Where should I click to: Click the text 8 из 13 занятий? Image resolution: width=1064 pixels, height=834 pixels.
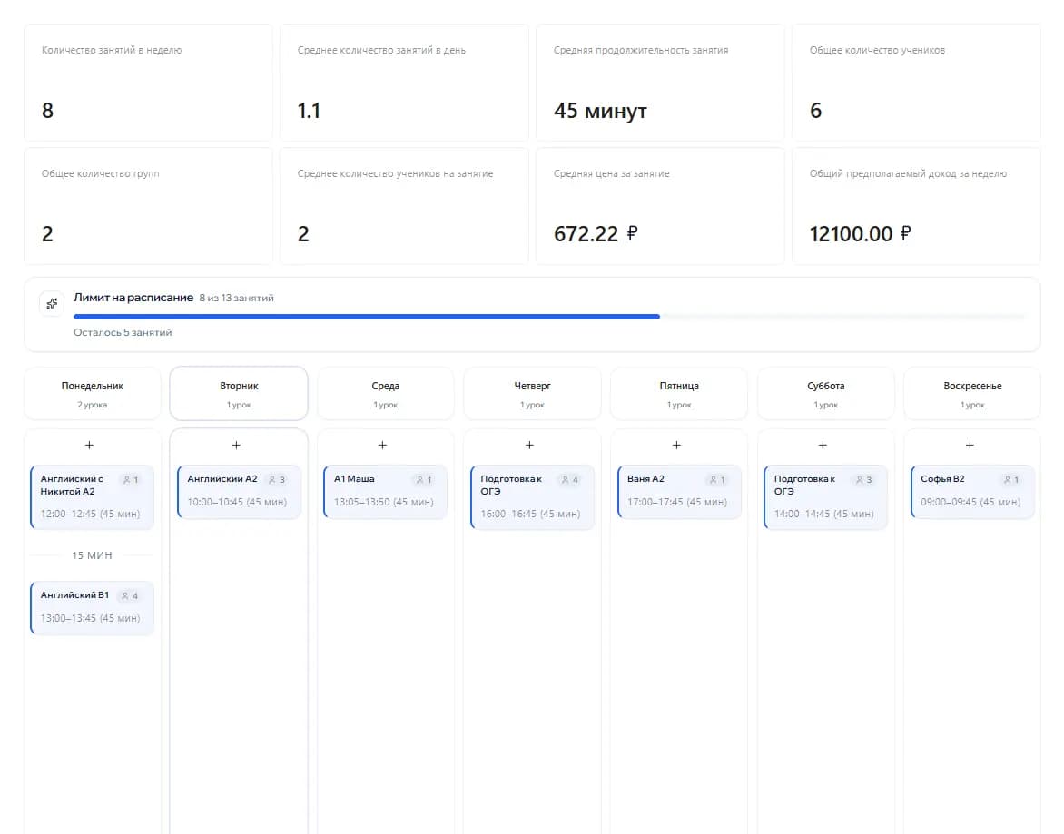pyautogui.click(x=236, y=298)
